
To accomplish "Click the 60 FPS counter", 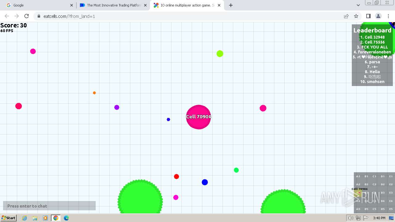I will [7, 31].
